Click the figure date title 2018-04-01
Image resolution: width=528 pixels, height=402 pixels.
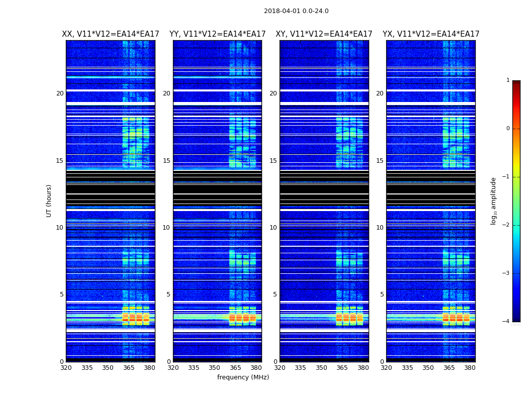click(x=296, y=11)
